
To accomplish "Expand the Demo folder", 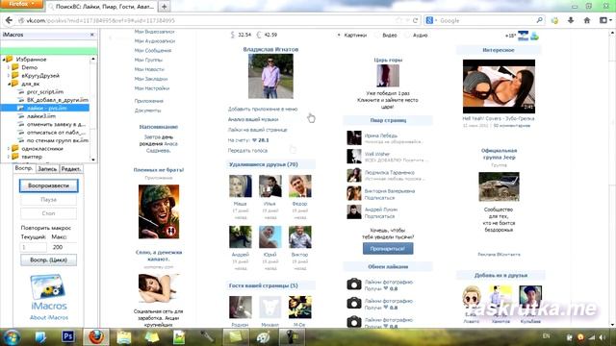I will tap(9, 67).
